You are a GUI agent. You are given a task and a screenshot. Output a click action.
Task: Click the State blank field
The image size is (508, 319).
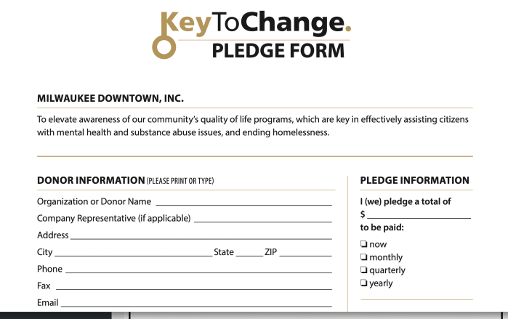click(249, 252)
